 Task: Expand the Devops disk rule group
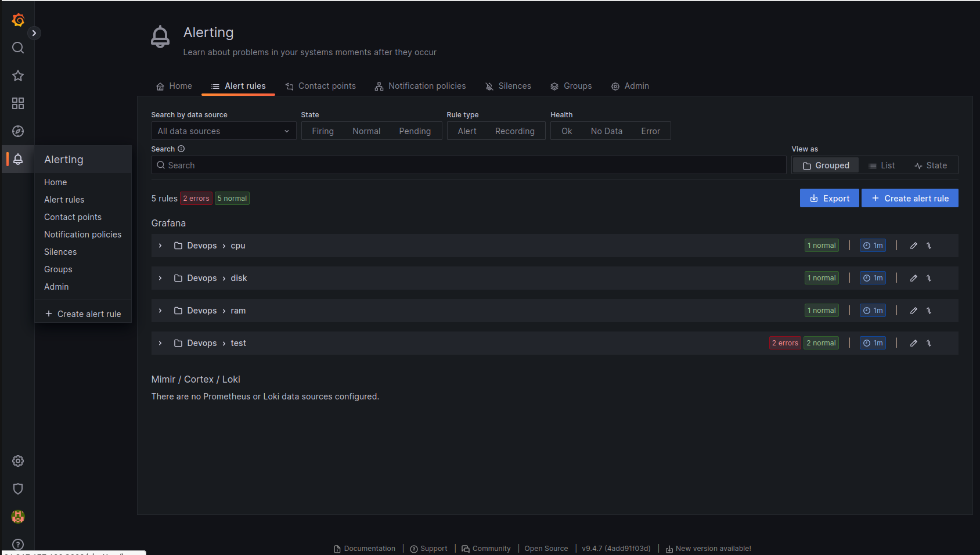click(x=160, y=278)
